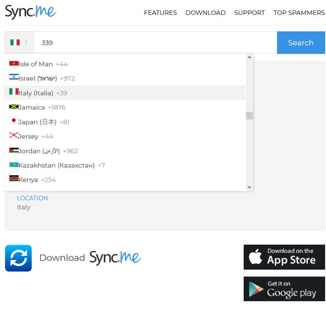Click the LOCATION label
This screenshot has width=326, height=312.
click(33, 198)
